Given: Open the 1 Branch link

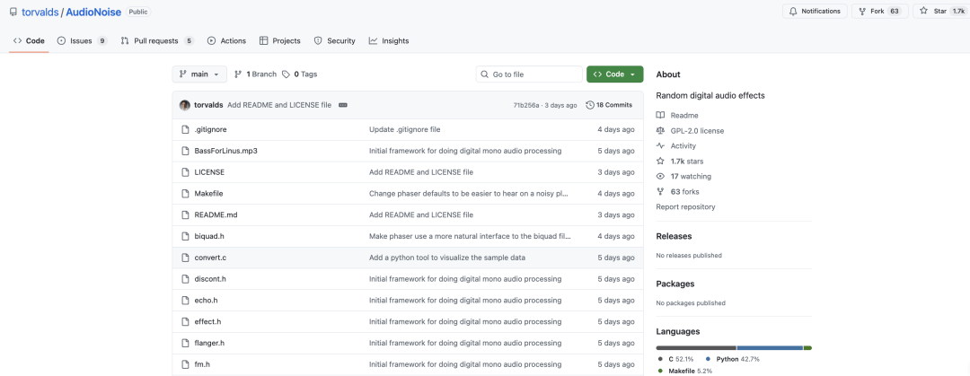Looking at the screenshot, I should [x=255, y=74].
